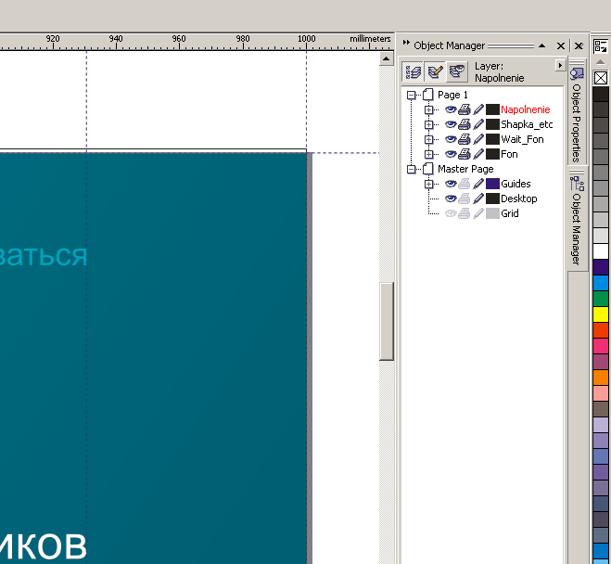Select the Napolnenie layer name

pos(526,109)
